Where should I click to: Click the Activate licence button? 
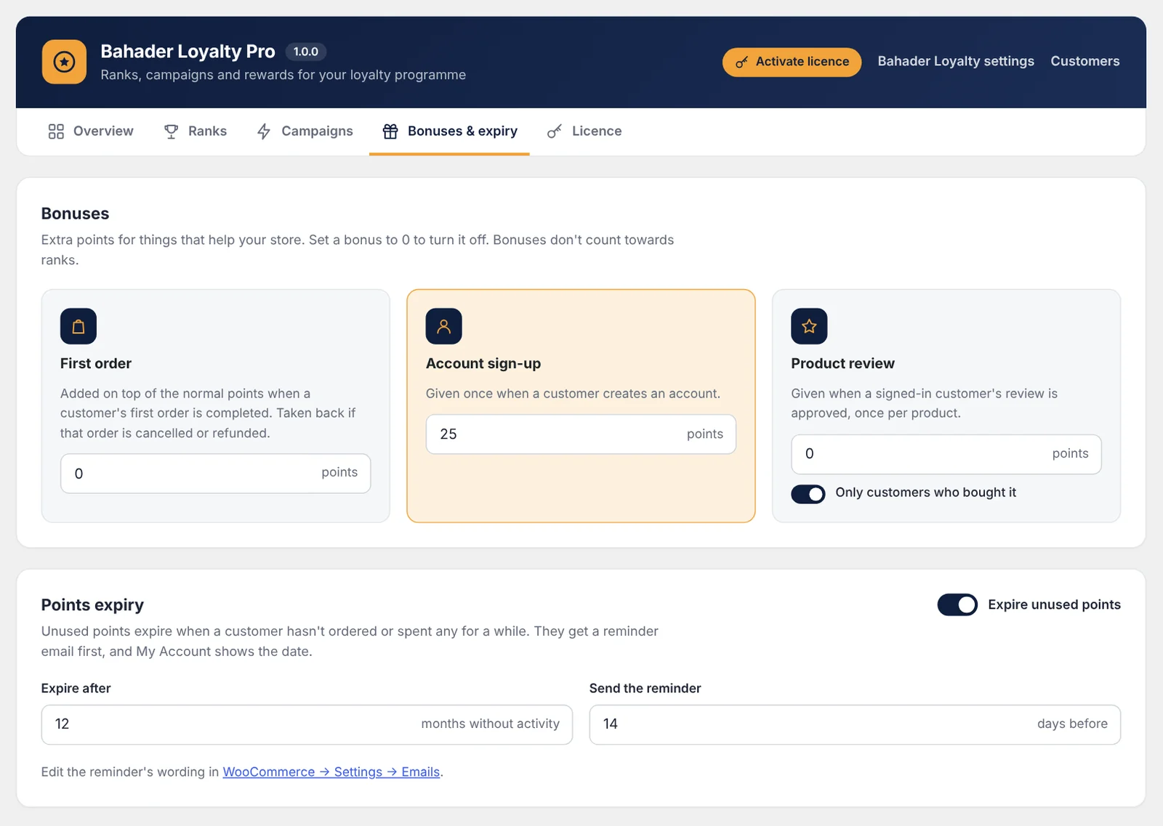tap(792, 62)
